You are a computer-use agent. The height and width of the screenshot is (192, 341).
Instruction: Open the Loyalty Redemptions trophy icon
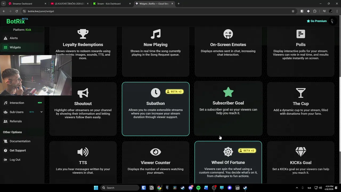(x=83, y=34)
